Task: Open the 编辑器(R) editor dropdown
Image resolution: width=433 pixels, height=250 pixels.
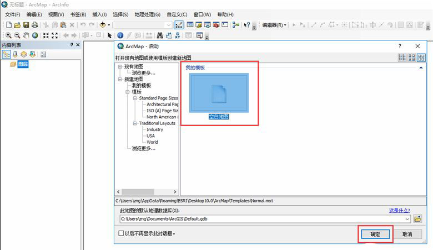Action: click(274, 25)
